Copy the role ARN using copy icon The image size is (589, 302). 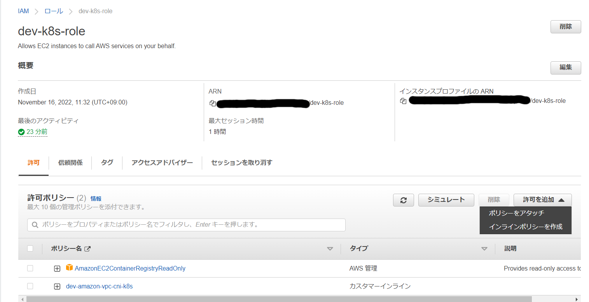pyautogui.click(x=212, y=103)
